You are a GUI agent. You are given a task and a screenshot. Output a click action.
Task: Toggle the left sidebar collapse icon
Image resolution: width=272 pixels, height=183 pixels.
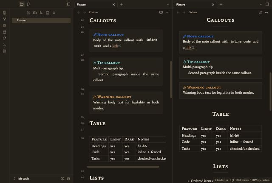tap(68, 4)
